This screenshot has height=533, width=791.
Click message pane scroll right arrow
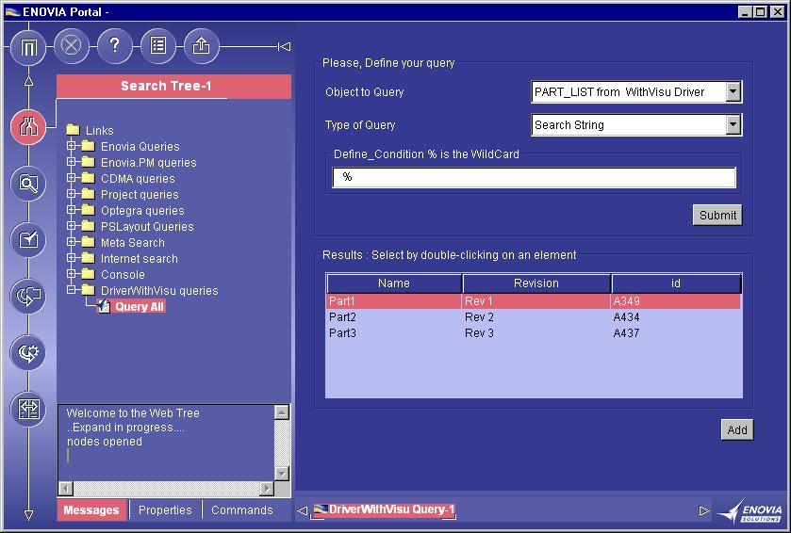point(267,488)
